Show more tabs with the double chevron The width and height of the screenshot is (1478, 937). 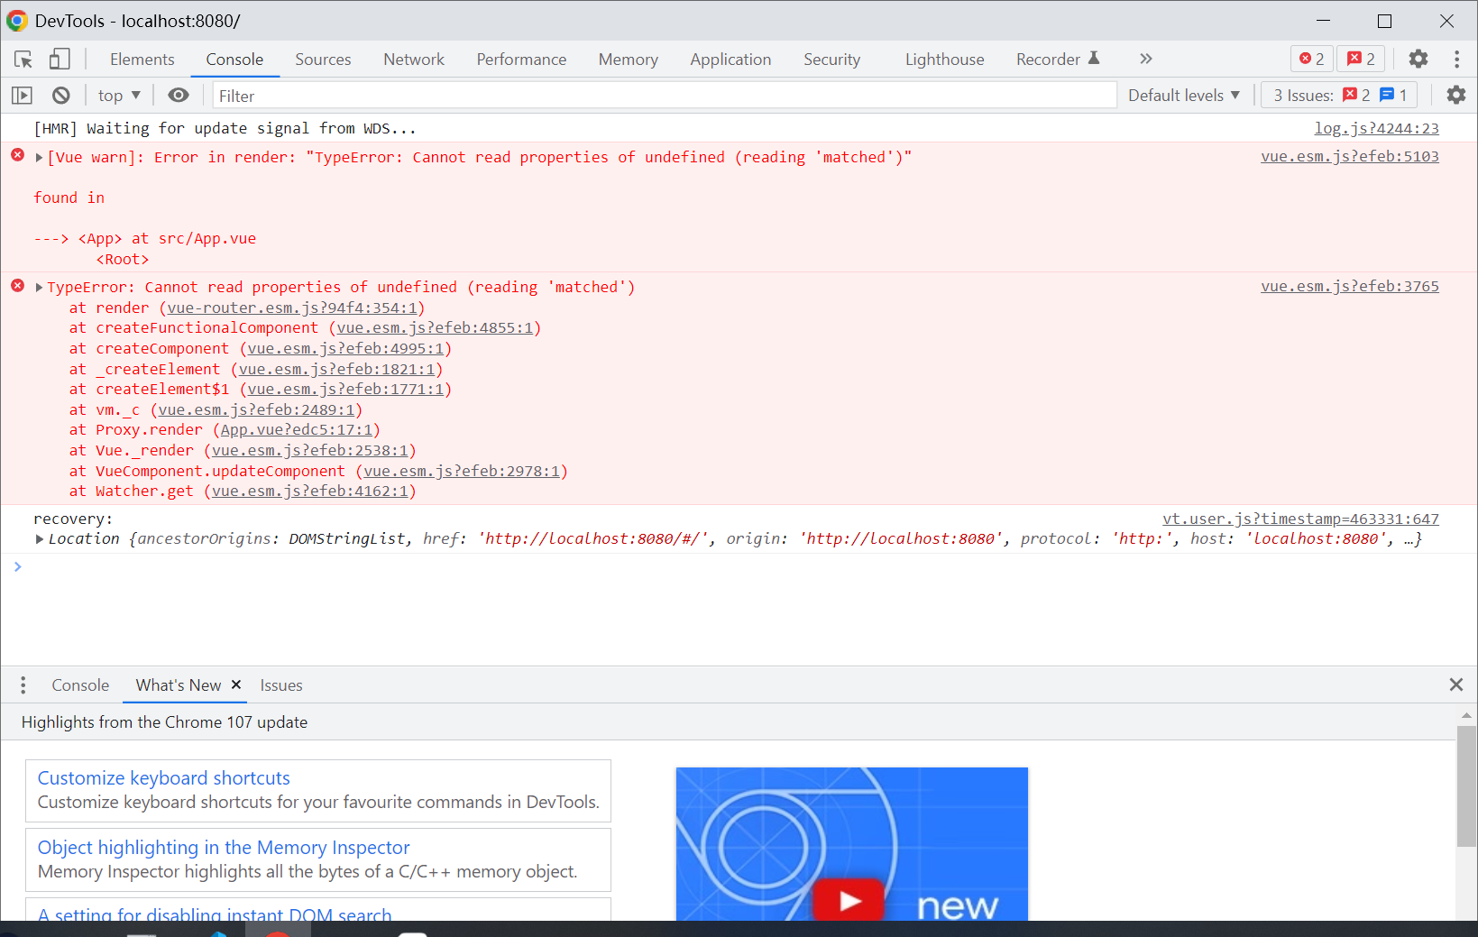pos(1145,59)
